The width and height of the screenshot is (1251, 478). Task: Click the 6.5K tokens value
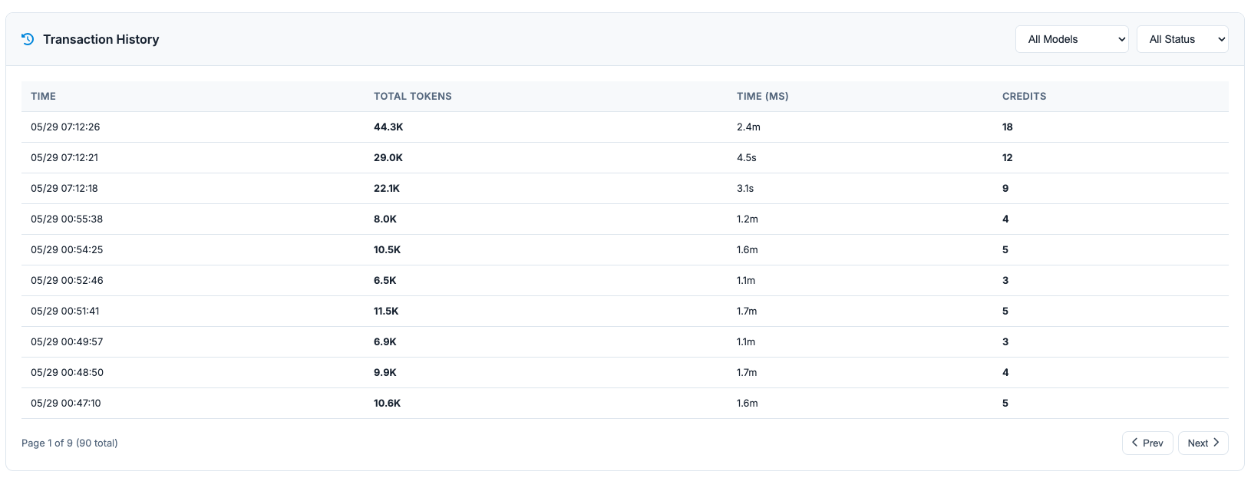pos(385,280)
